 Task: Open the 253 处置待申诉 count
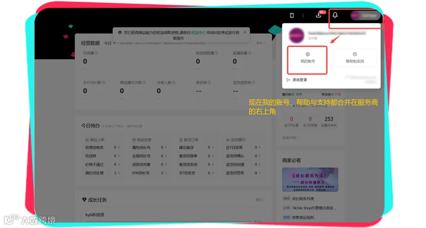click(329, 119)
